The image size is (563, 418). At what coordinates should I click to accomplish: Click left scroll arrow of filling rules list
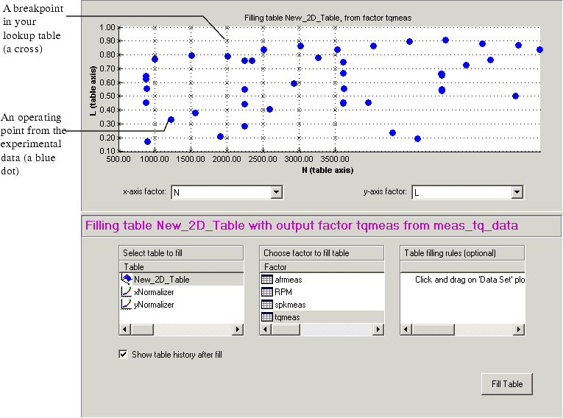tap(406, 329)
